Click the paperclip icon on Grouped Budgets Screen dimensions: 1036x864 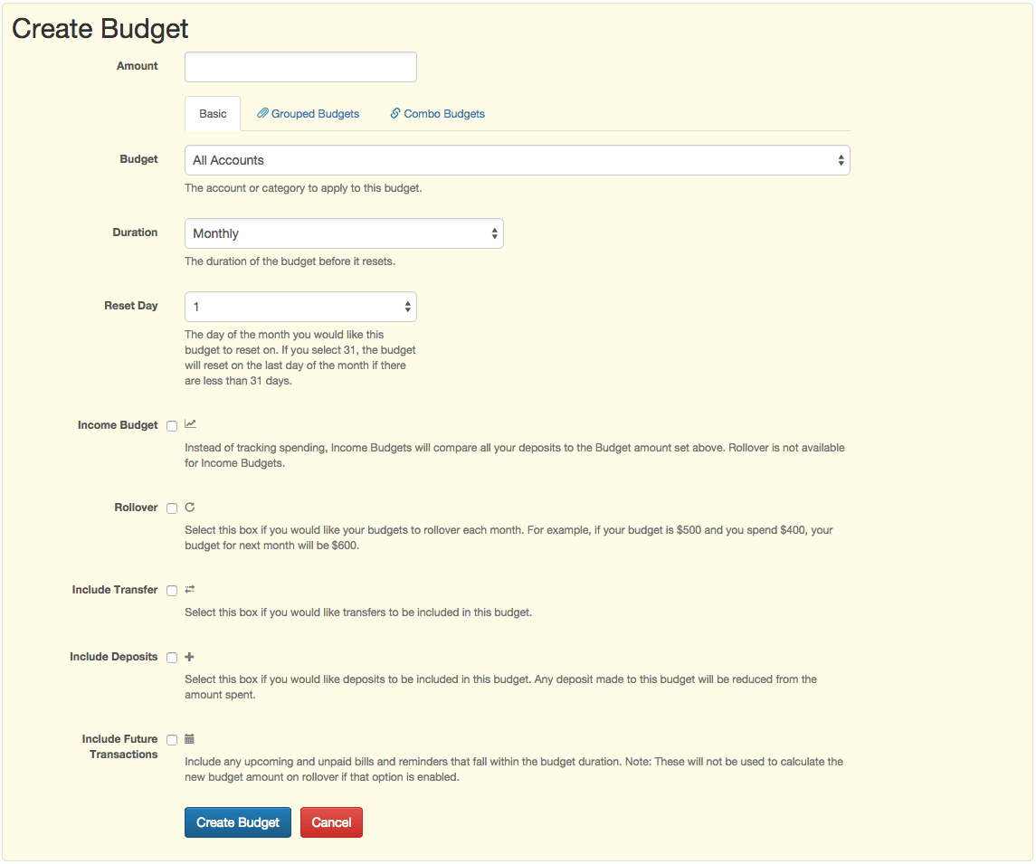point(262,114)
